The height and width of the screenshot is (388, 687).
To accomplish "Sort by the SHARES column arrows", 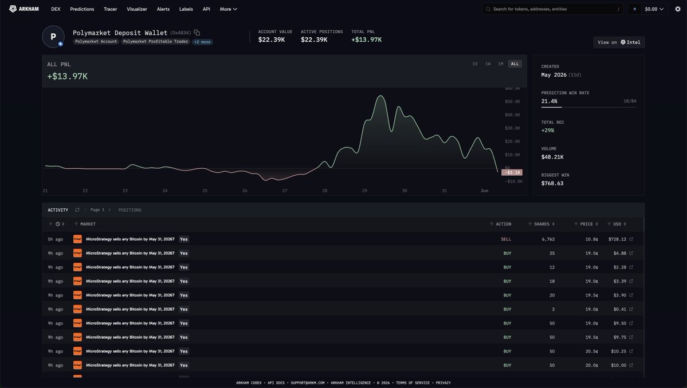I will point(553,224).
